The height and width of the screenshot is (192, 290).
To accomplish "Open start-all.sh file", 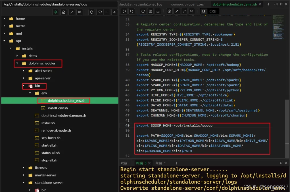I will point(49,145).
